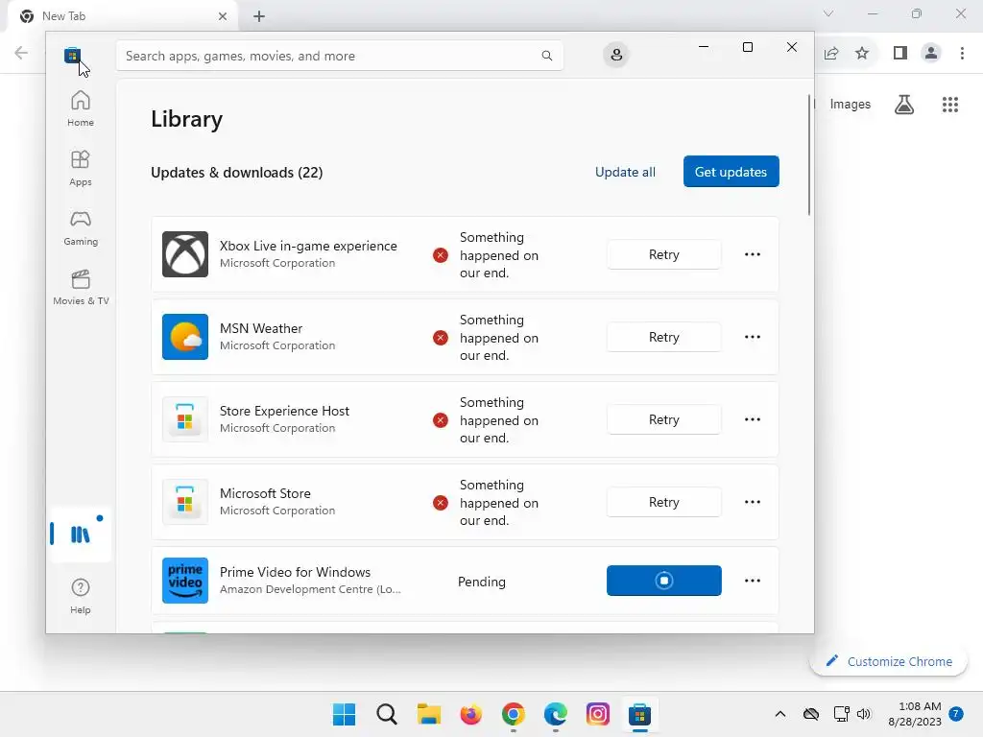The width and height of the screenshot is (983, 737).
Task: Open taskbar Search
Action: (386, 714)
